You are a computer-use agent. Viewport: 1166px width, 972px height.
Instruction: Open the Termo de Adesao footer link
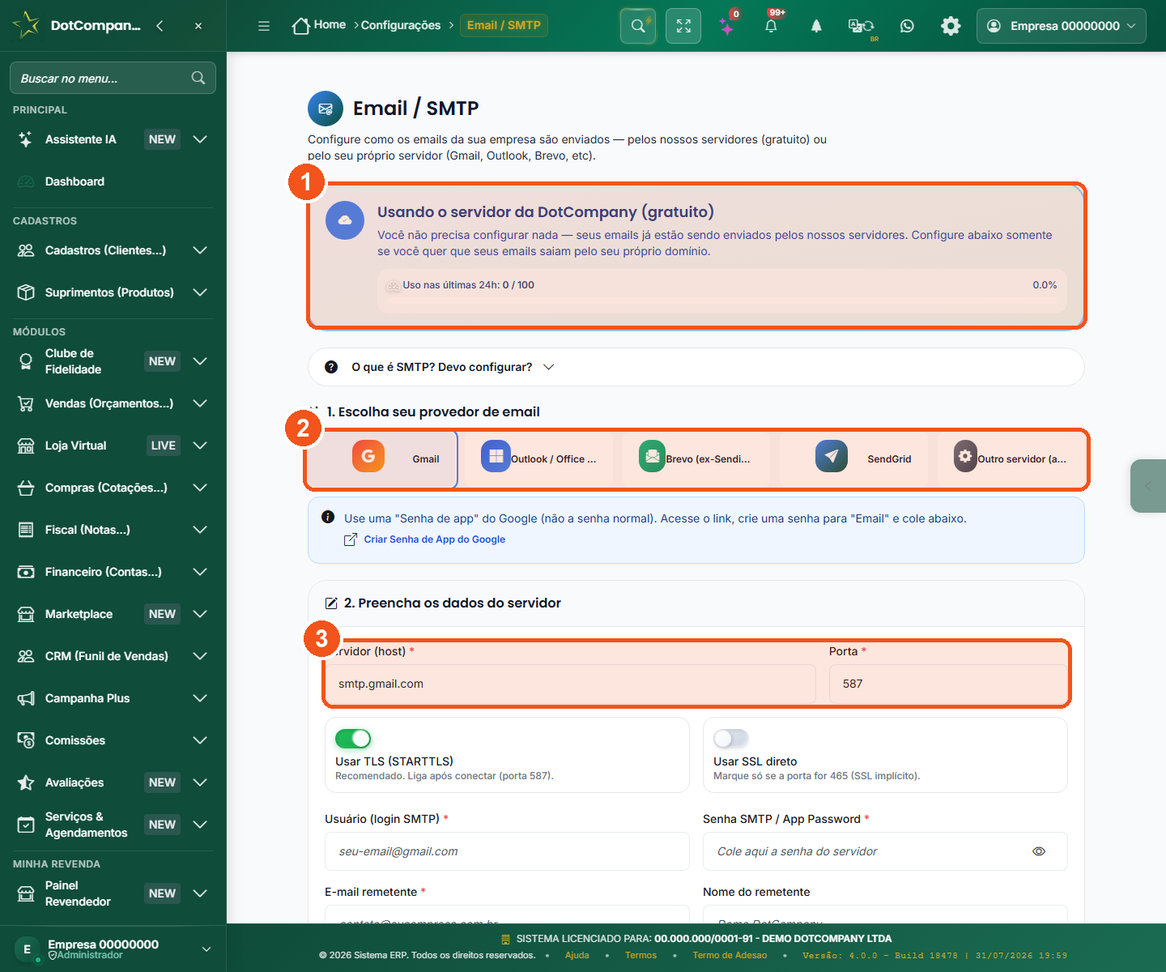pos(730,955)
